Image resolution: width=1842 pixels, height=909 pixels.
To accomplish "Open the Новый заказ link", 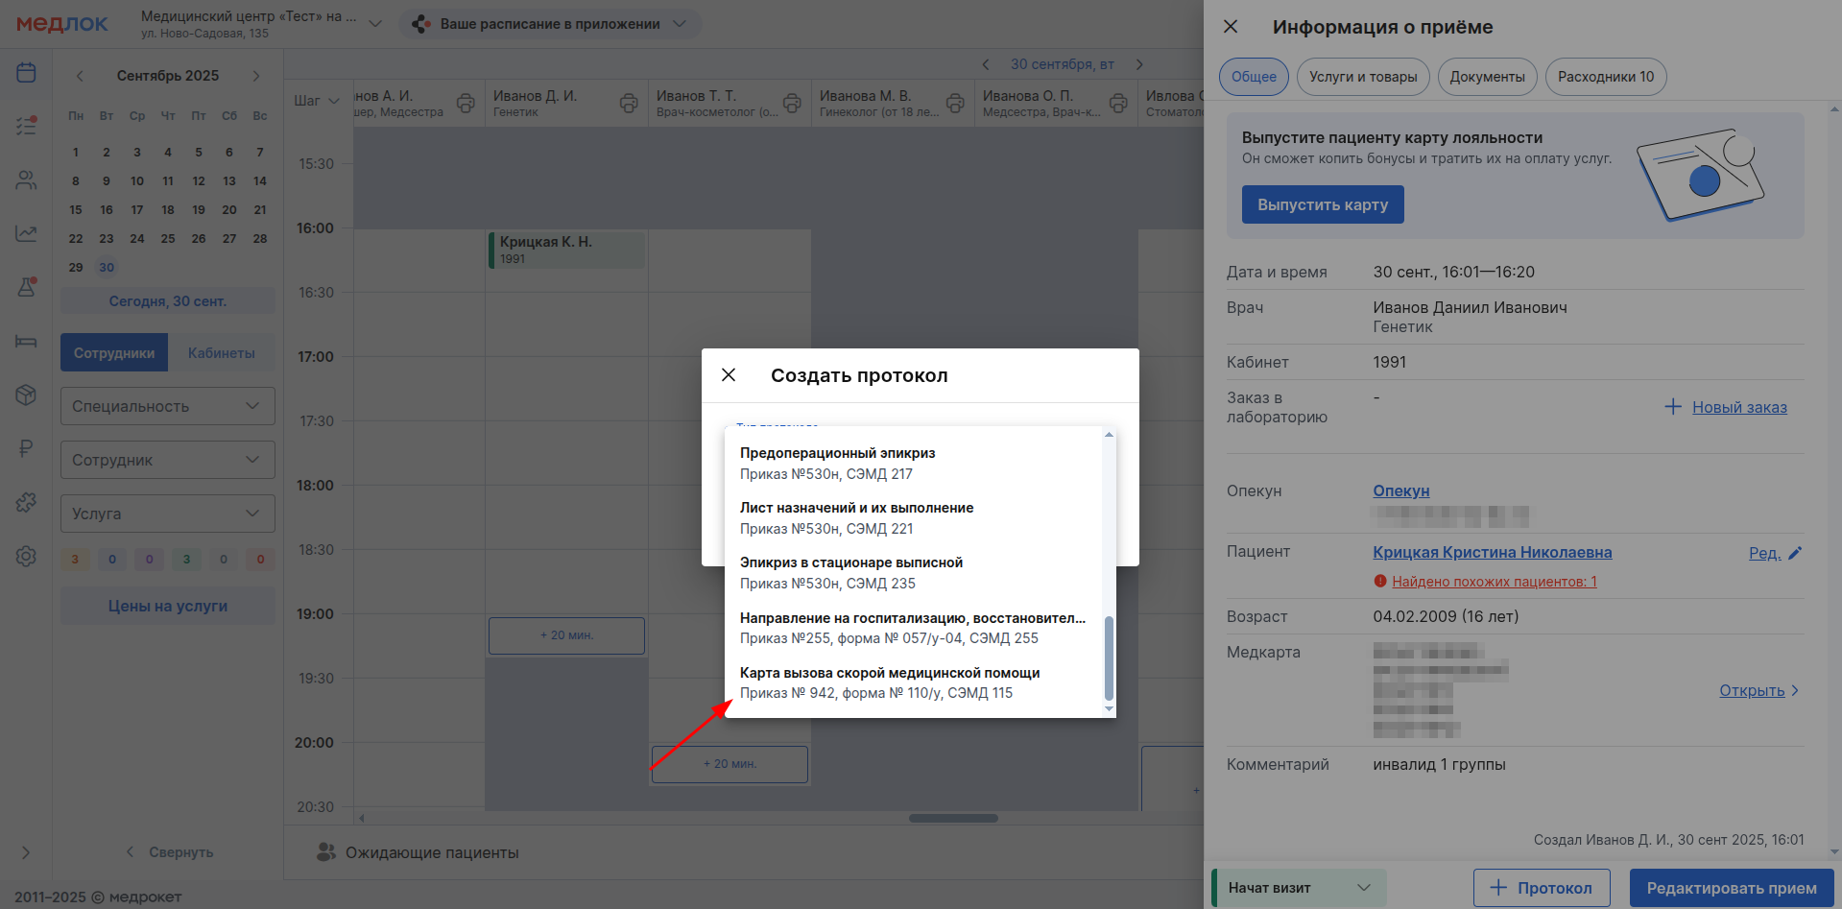I will tap(1738, 407).
